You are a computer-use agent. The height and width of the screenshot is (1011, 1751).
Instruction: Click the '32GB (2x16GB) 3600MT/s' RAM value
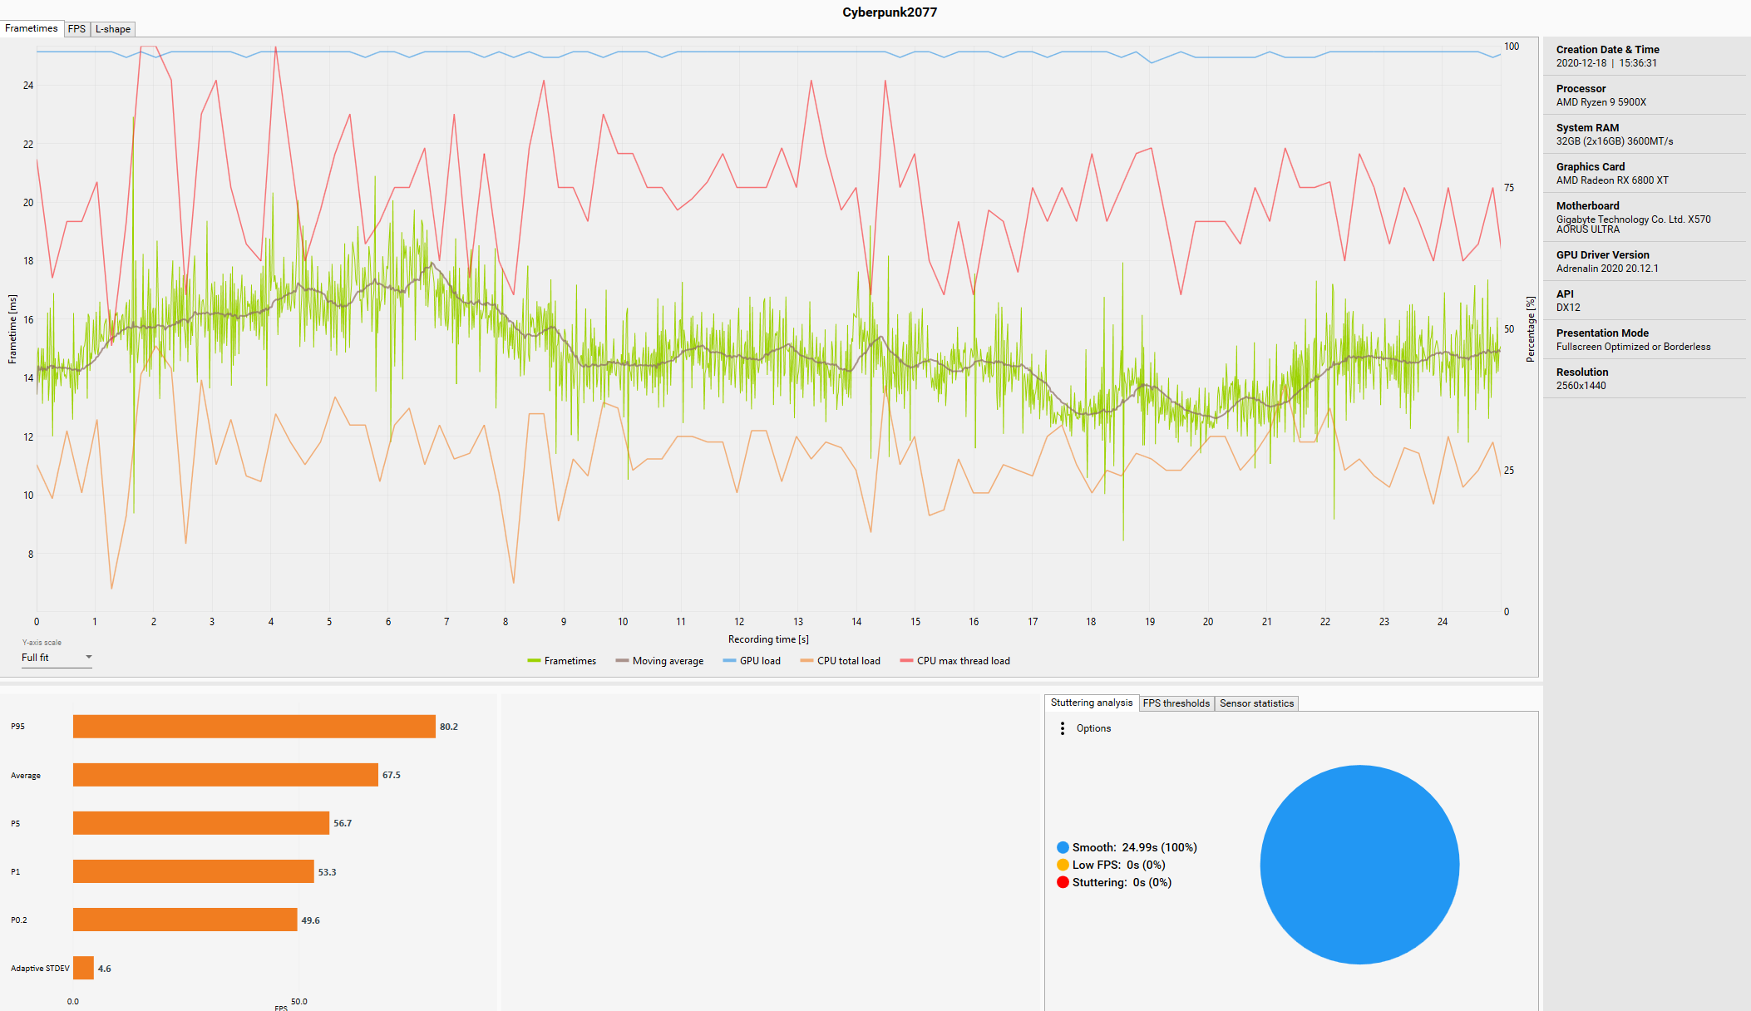coord(1615,141)
